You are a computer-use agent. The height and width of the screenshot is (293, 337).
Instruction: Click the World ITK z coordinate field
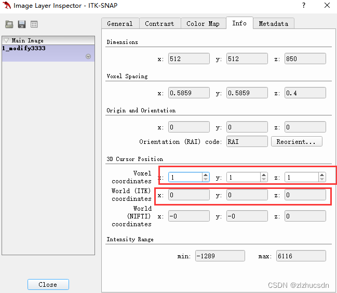[305, 195]
